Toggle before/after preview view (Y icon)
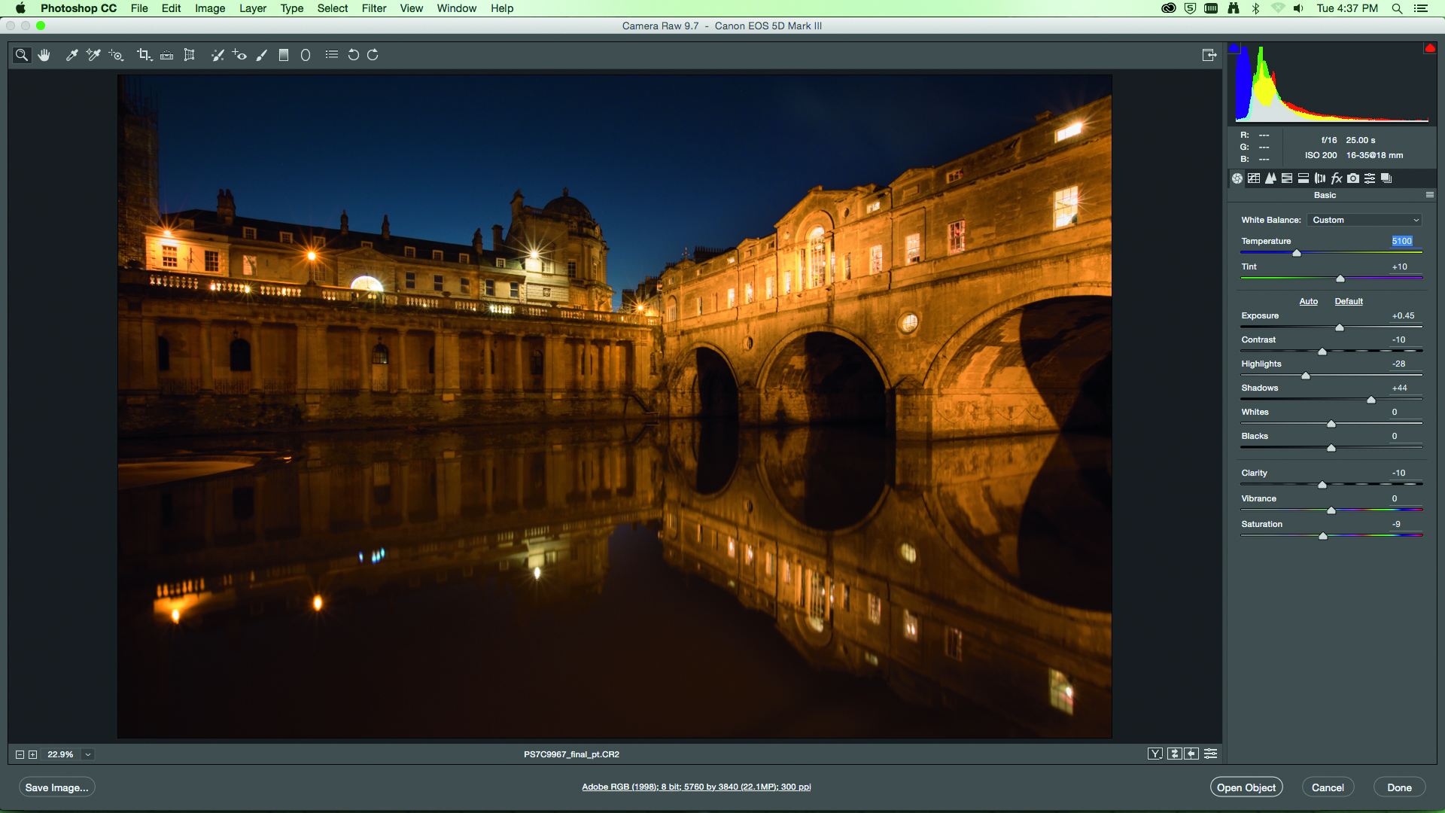 1155,754
